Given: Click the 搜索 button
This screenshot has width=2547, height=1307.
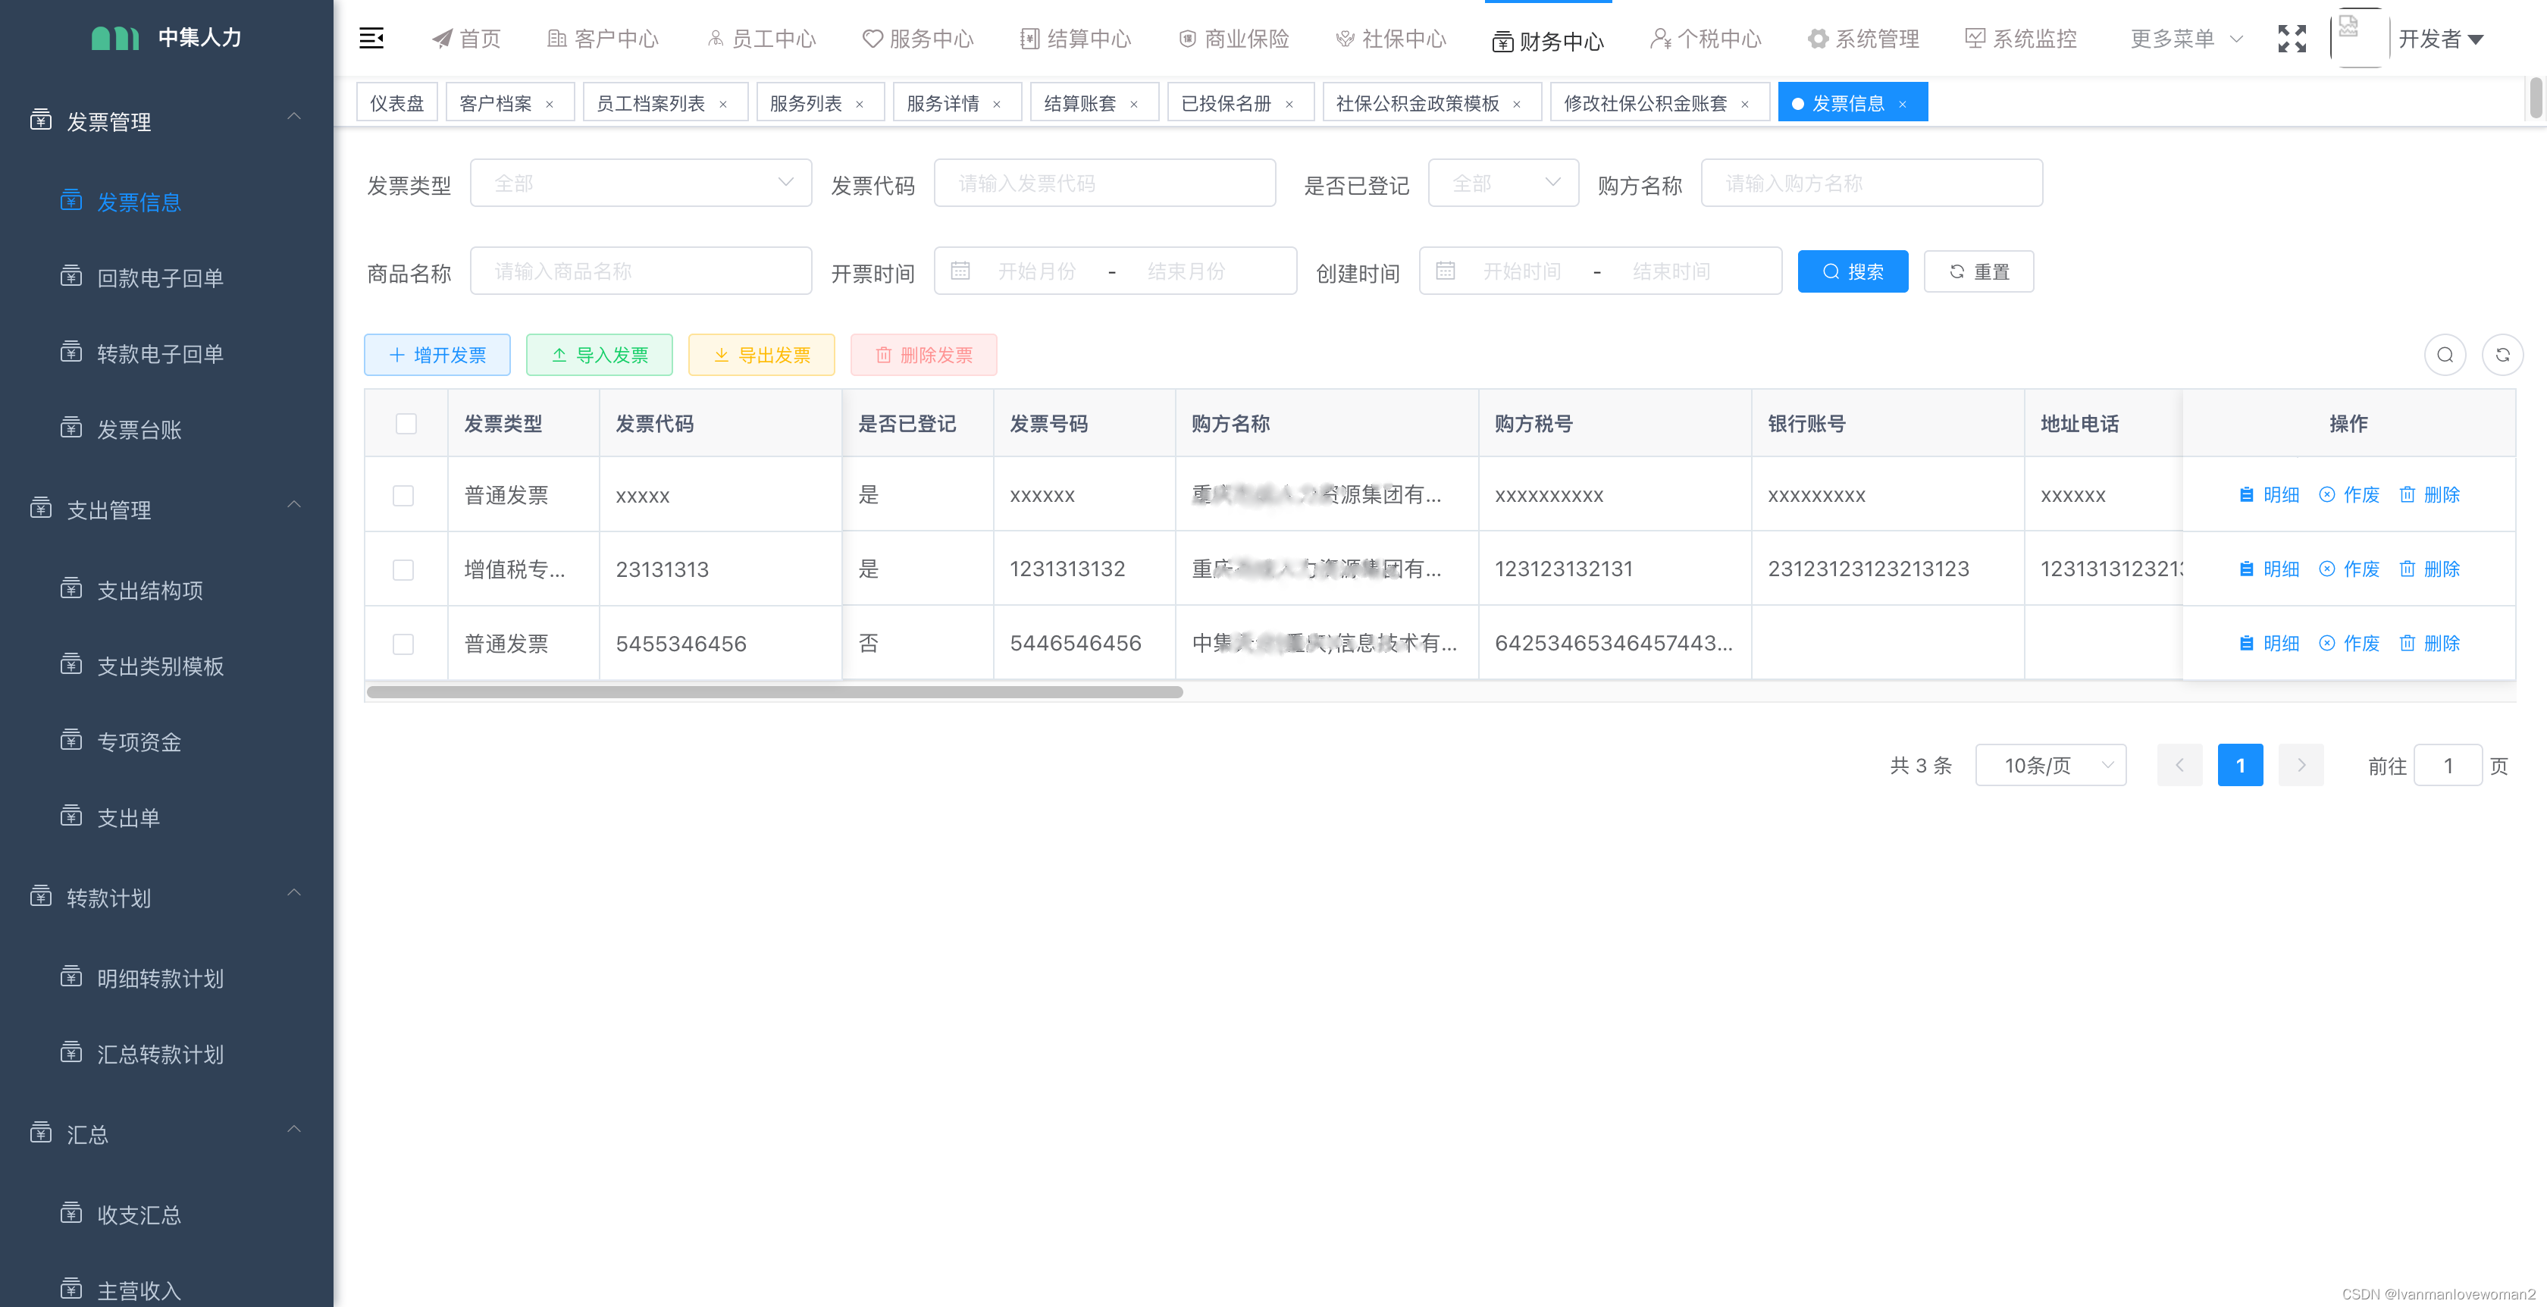Looking at the screenshot, I should (x=1853, y=271).
